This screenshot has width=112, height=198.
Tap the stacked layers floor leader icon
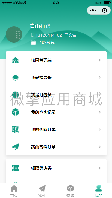(15, 78)
